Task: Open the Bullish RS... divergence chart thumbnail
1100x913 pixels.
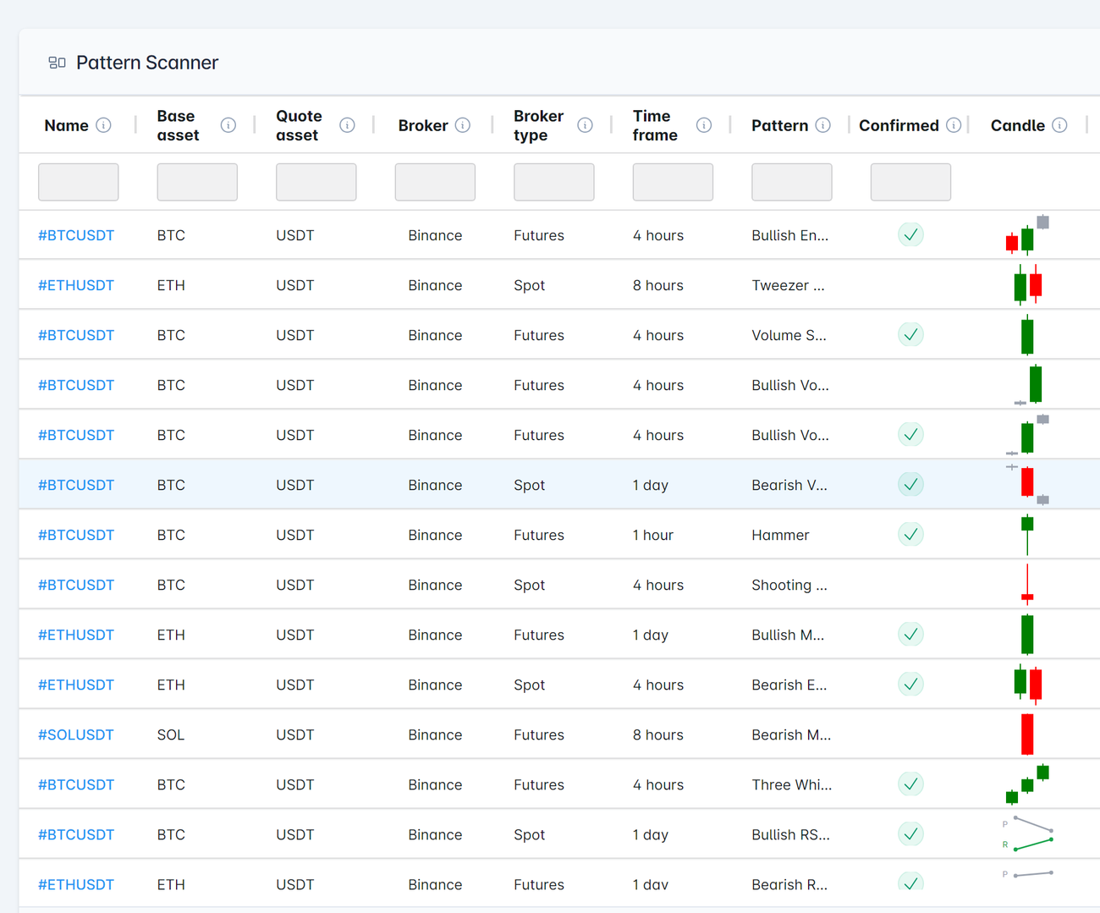Action: 1027,834
